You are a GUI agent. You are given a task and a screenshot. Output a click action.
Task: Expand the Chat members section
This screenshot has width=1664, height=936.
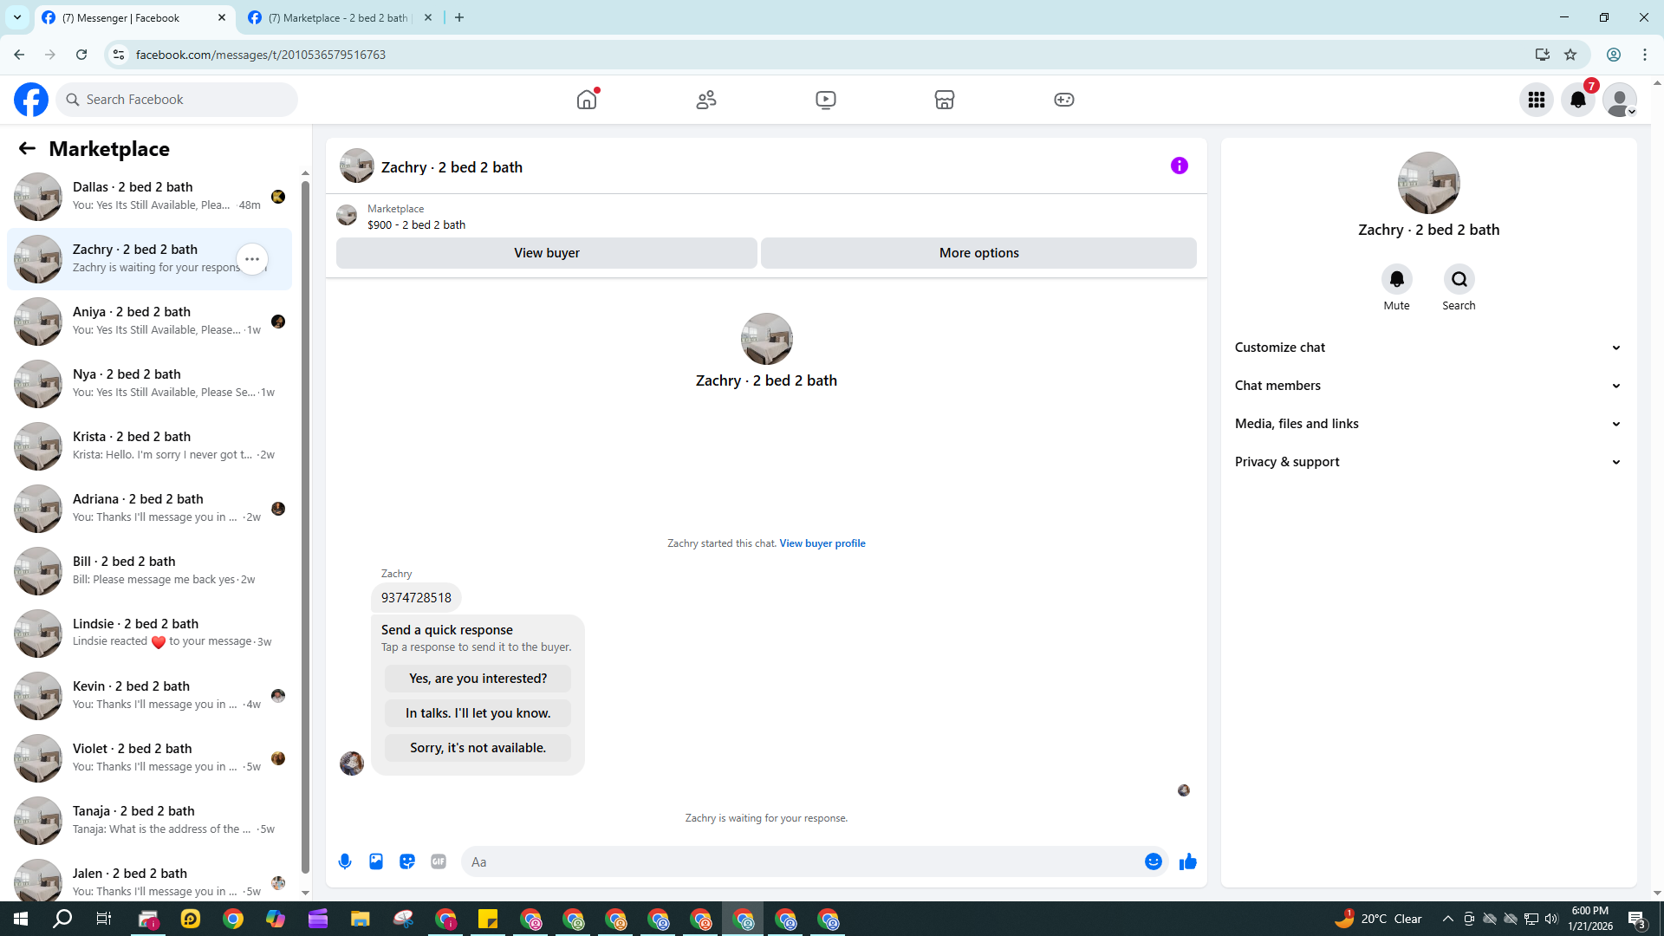click(x=1427, y=386)
